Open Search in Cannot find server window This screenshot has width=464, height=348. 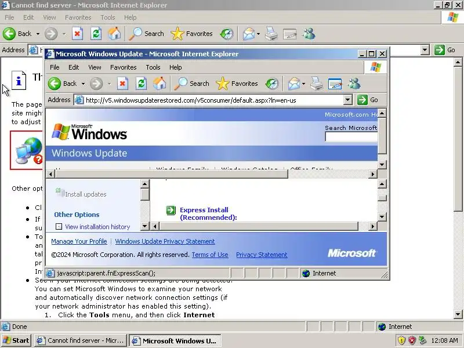point(146,34)
